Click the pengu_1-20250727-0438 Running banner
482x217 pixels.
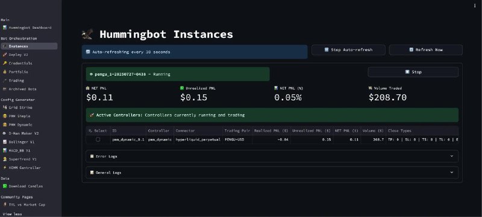178,74
